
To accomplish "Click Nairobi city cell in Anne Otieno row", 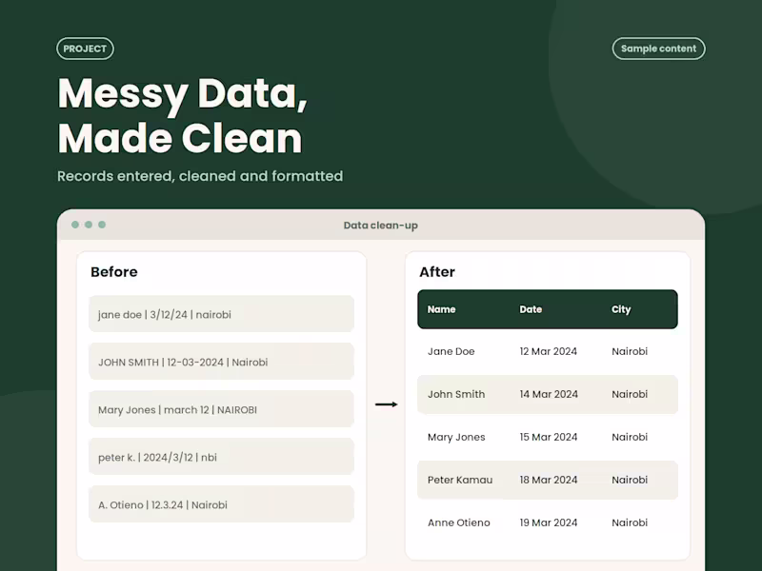I will pos(630,522).
